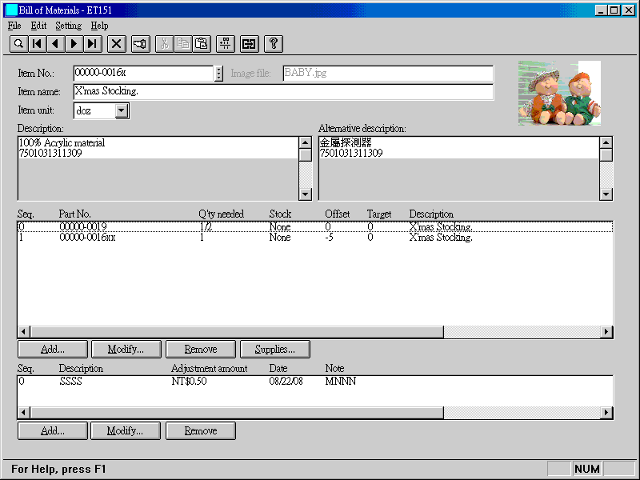Click the Help question mark icon
640x480 pixels.
click(274, 44)
